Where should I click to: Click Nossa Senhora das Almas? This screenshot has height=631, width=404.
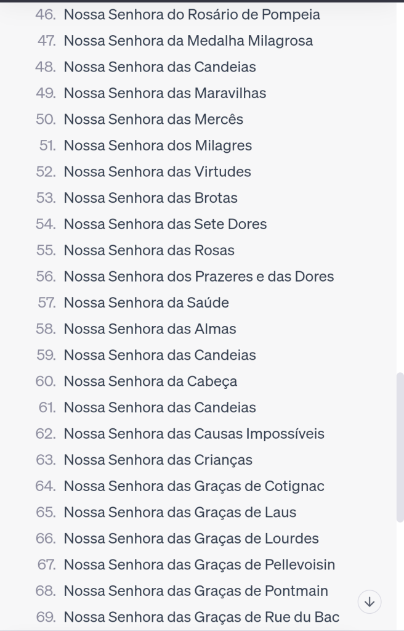click(x=150, y=329)
